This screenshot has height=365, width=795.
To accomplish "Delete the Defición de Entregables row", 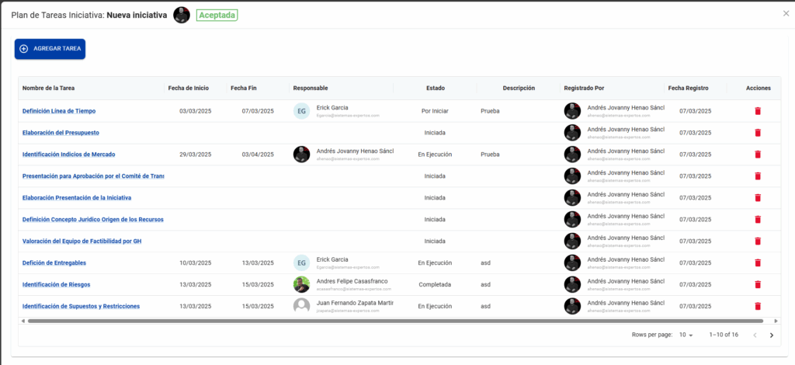I will (758, 263).
